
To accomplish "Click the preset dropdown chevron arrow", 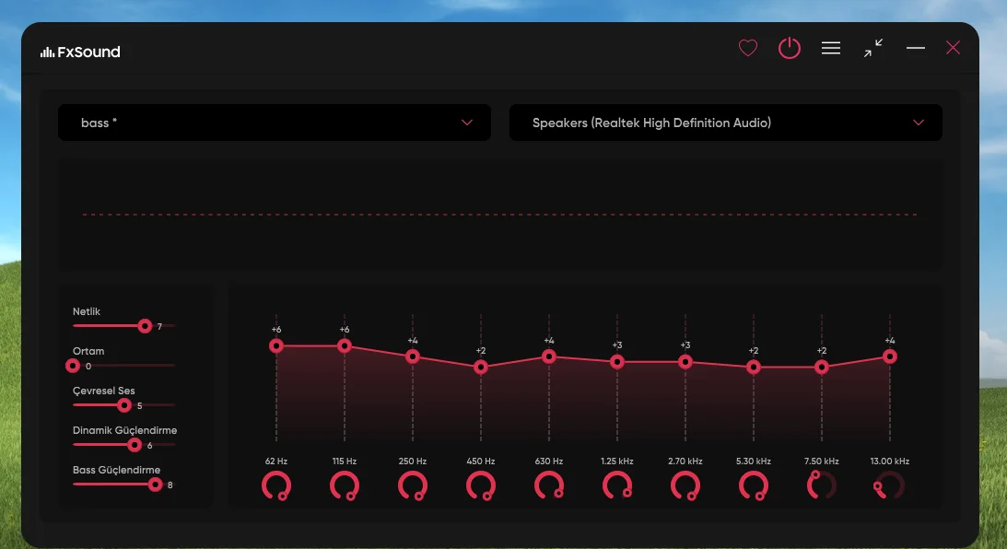I will [x=467, y=123].
